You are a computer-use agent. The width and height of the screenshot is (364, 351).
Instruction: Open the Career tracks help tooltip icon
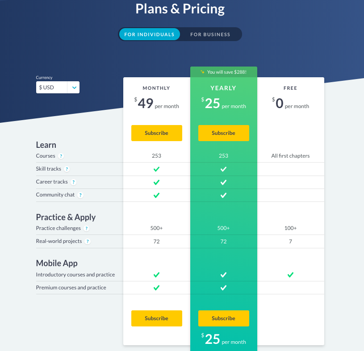74,182
